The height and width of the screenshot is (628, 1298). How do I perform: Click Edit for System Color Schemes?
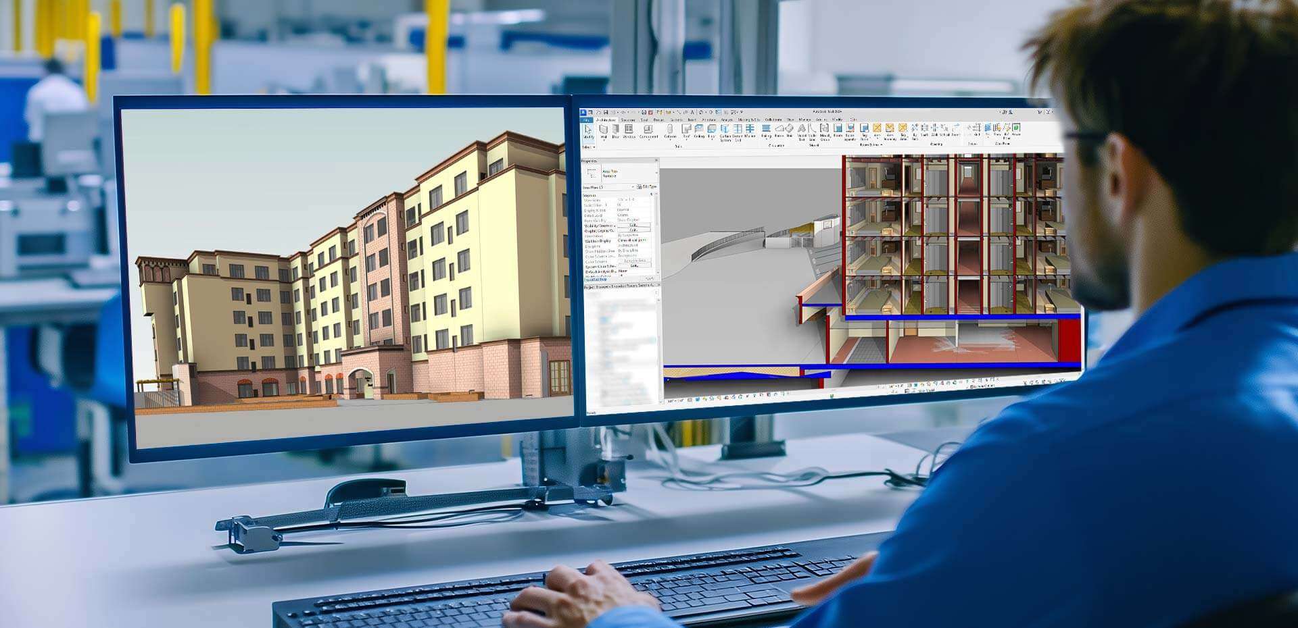[634, 265]
